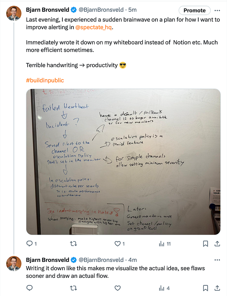Viewport: 227px width, 296px height.
Task: Open more options menu on second tweet
Action: tap(217, 260)
